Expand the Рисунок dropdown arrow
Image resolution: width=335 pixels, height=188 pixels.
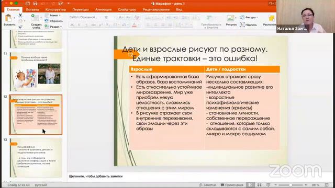pyautogui.click(x=236, y=18)
